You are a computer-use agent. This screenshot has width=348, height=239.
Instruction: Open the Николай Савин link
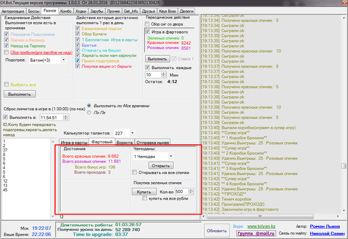click(x=327, y=233)
